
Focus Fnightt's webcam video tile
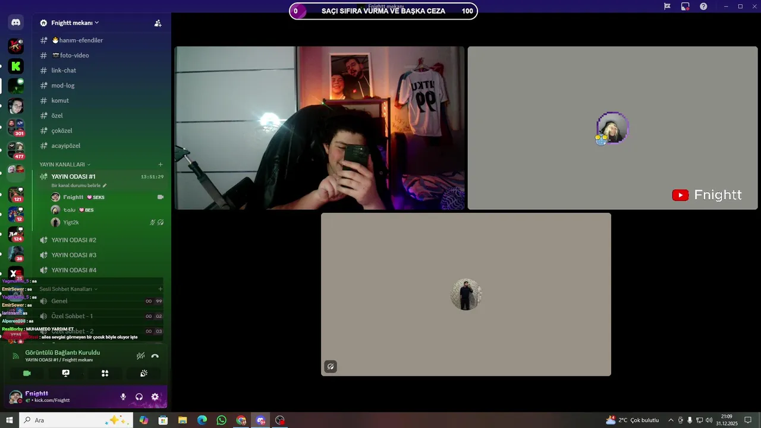(319, 128)
